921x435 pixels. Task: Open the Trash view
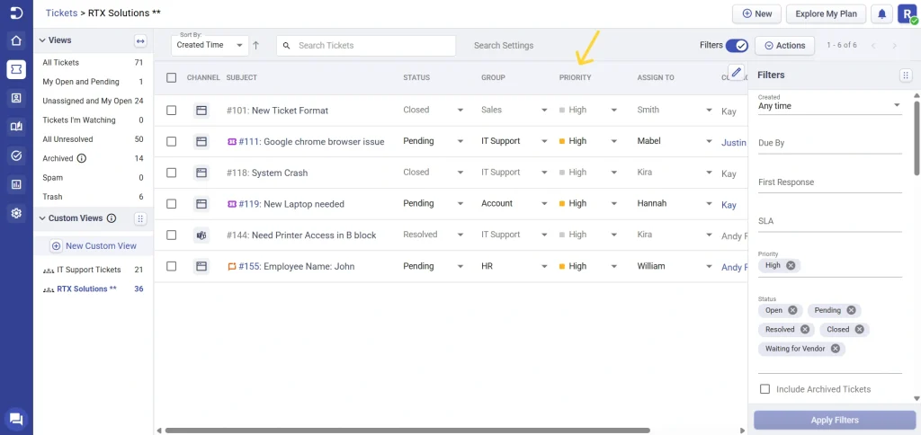pyautogui.click(x=93, y=197)
